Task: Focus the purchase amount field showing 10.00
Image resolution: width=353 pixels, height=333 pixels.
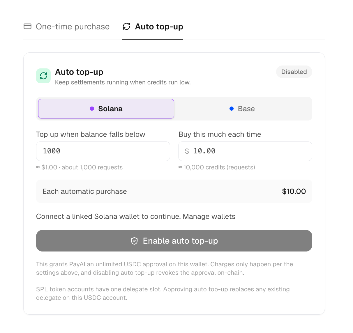Action: (245, 151)
